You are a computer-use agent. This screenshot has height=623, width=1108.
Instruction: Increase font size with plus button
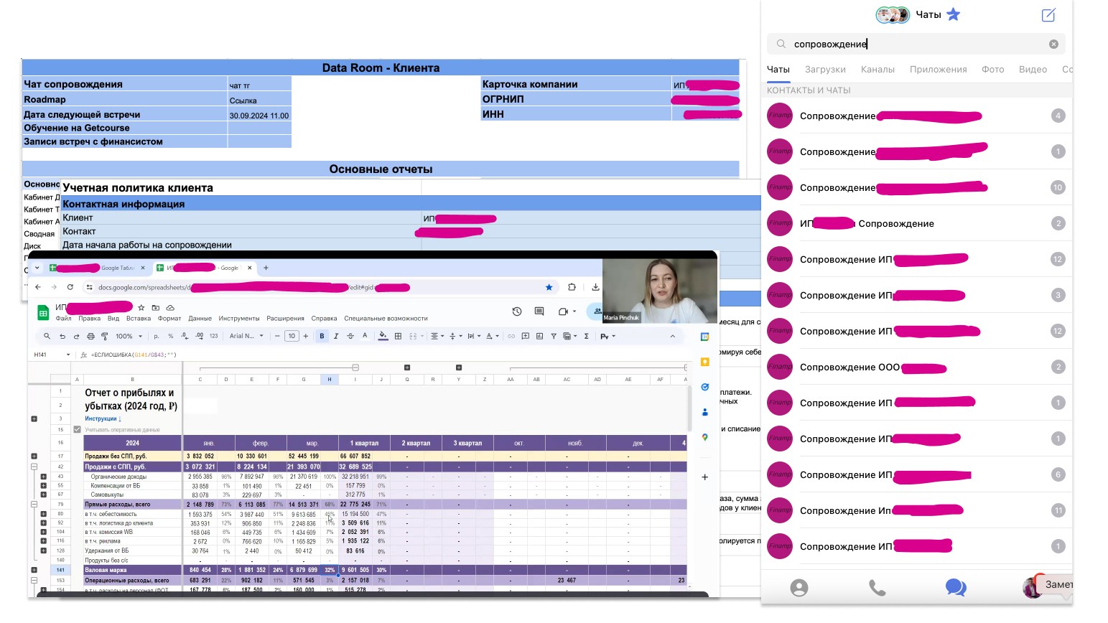[x=306, y=336]
